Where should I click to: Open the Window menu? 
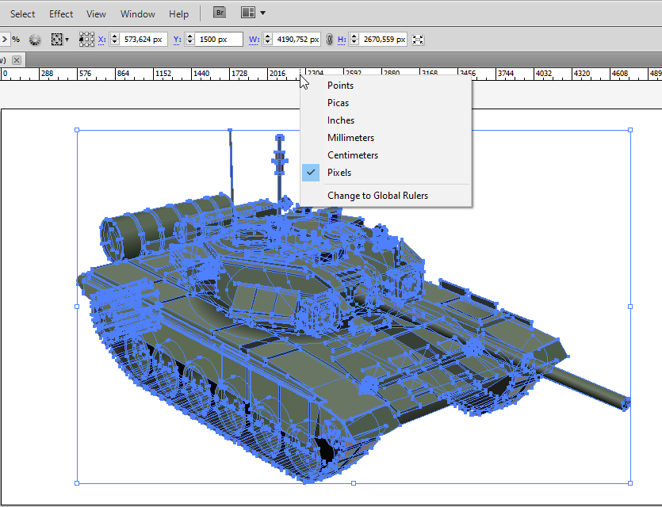138,13
